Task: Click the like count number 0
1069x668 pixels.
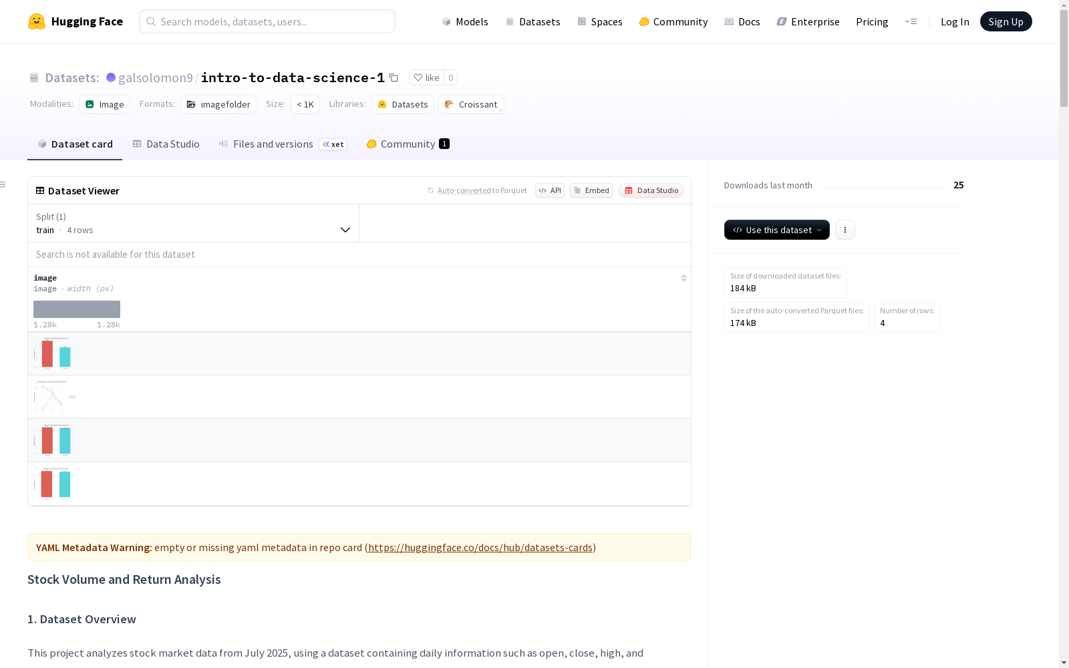Action: 451,77
